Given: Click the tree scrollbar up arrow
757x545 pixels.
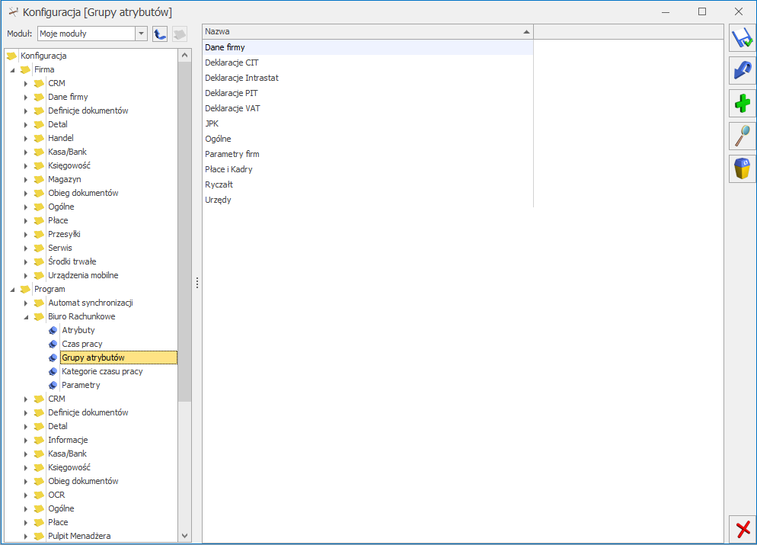Looking at the screenshot, I should click(x=184, y=56).
